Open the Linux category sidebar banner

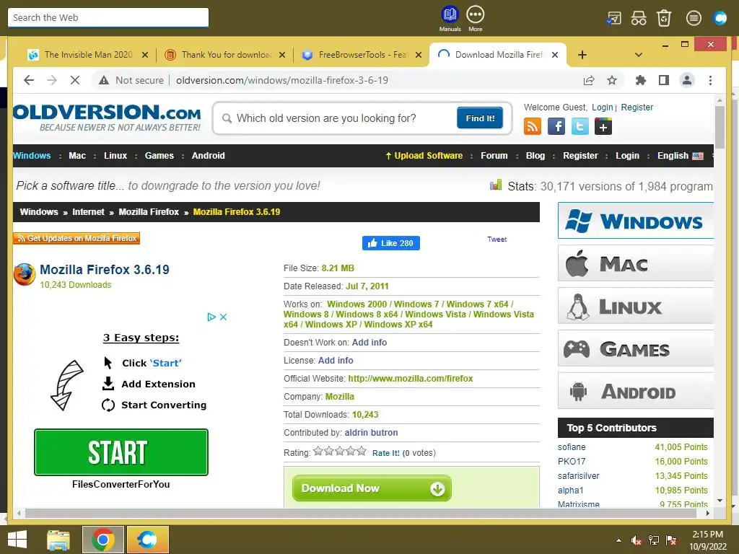click(636, 306)
